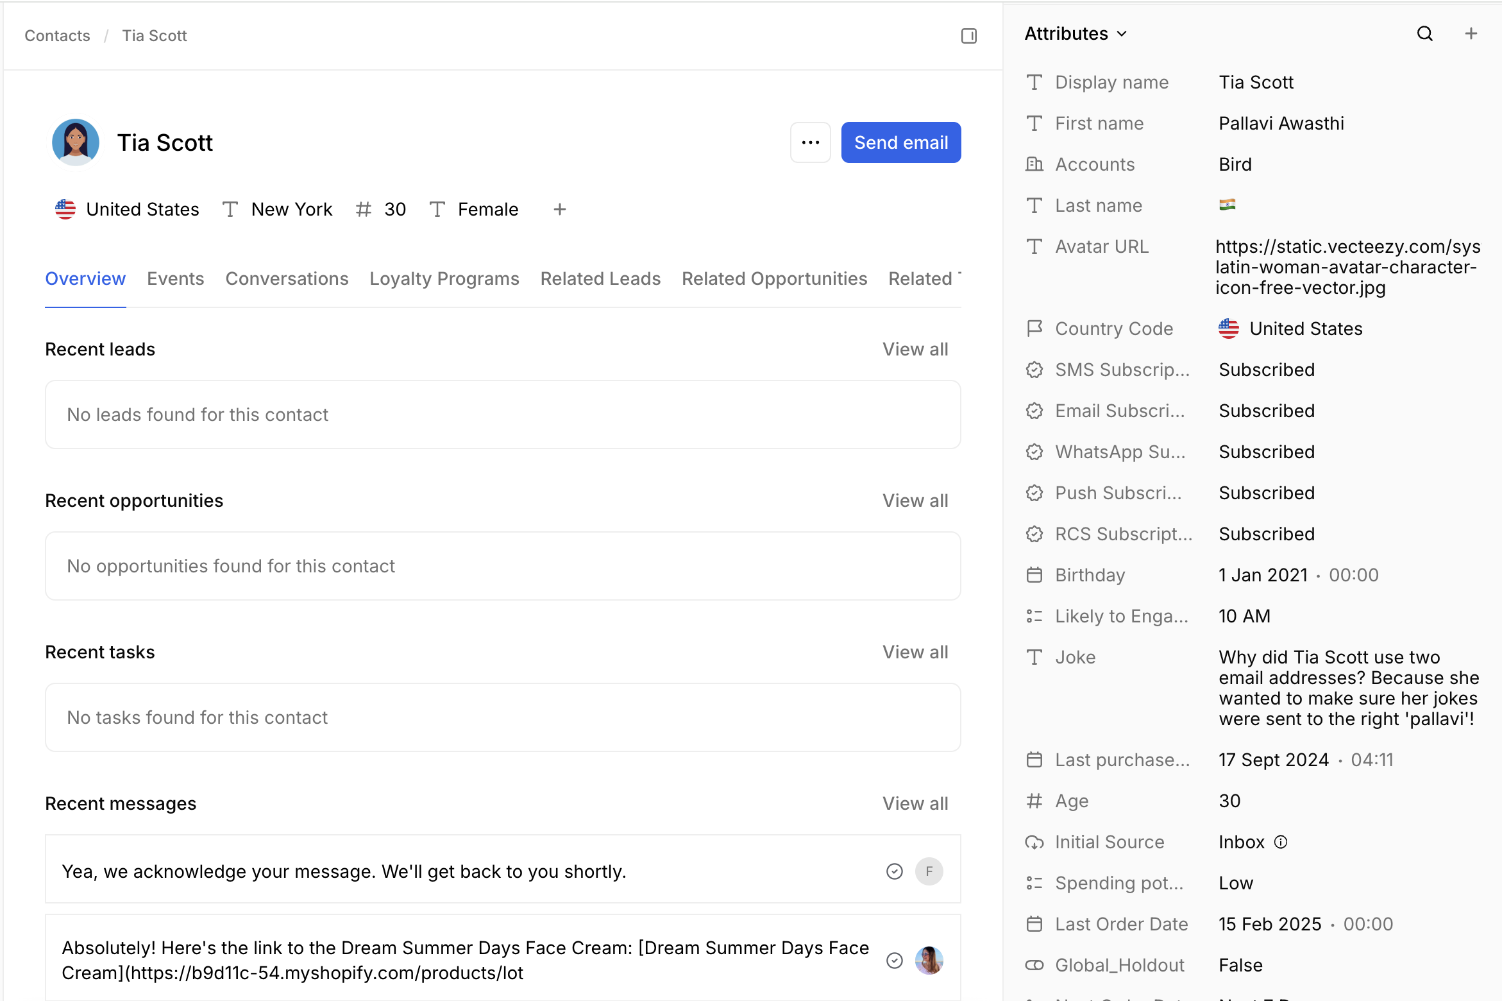This screenshot has height=1001, width=1502.
Task: Click the Global_Holdout toggle icon
Action: click(x=1034, y=965)
